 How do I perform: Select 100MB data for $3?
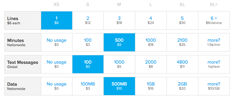point(88,86)
